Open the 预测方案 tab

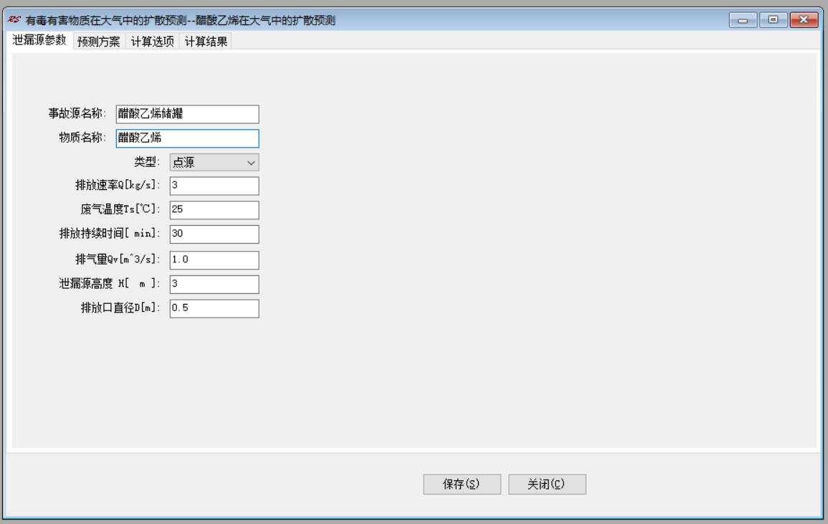99,41
